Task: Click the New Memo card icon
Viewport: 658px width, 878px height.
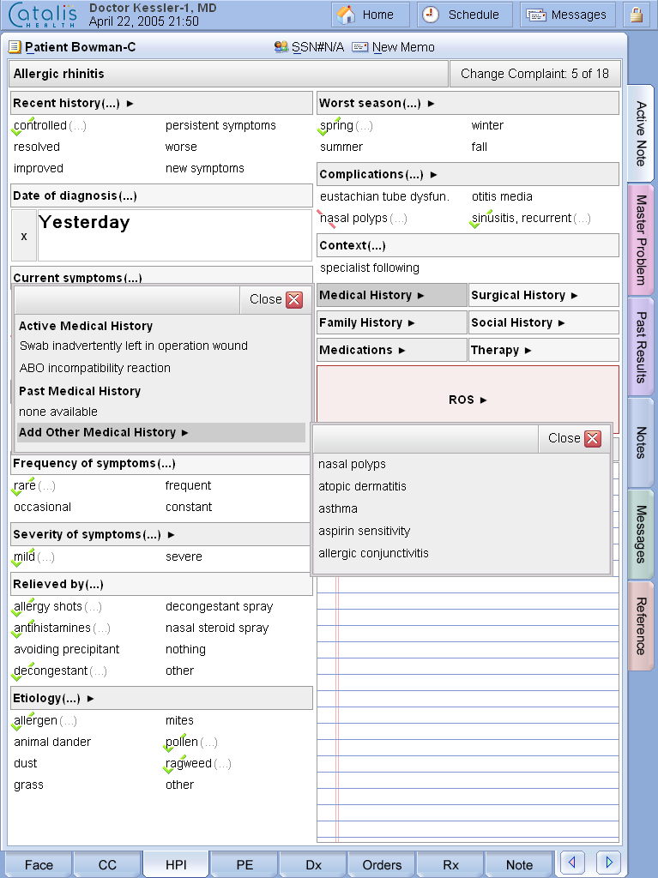Action: (359, 47)
